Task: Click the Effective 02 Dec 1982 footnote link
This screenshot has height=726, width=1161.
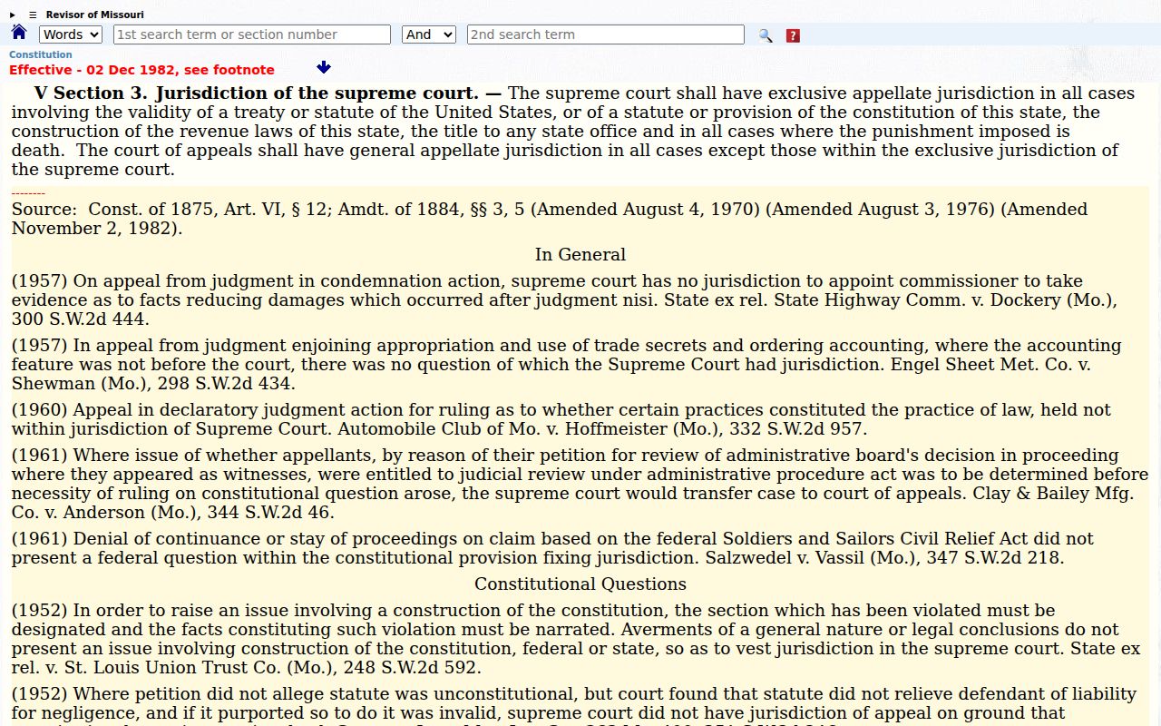Action: [141, 70]
